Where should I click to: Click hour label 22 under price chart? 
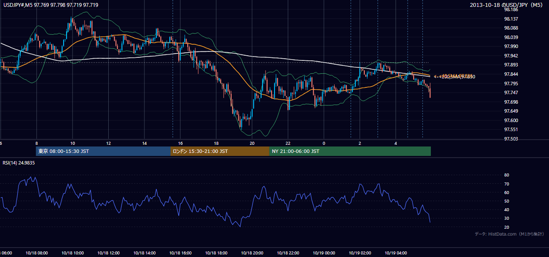click(x=288, y=143)
